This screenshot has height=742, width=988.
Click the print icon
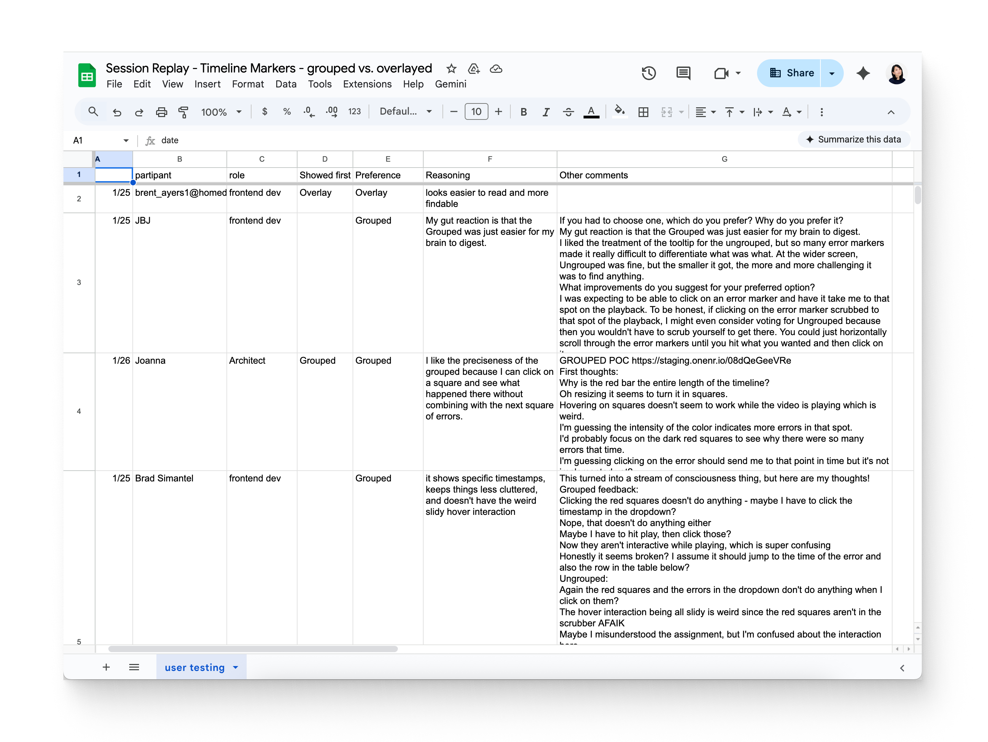click(161, 112)
